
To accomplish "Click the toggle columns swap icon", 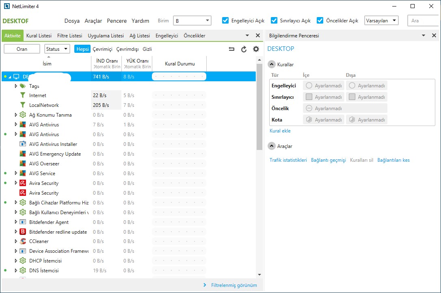I will (231, 49).
